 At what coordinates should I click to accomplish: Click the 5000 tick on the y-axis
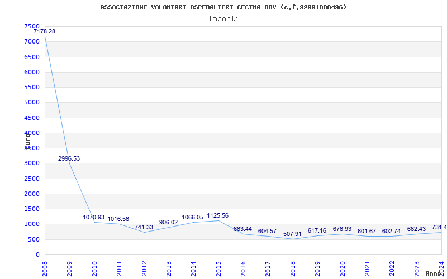32,103
